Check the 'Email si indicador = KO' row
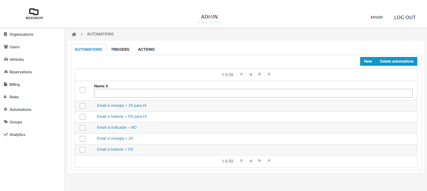The height and width of the screenshot is (191, 427). pyautogui.click(x=83, y=128)
